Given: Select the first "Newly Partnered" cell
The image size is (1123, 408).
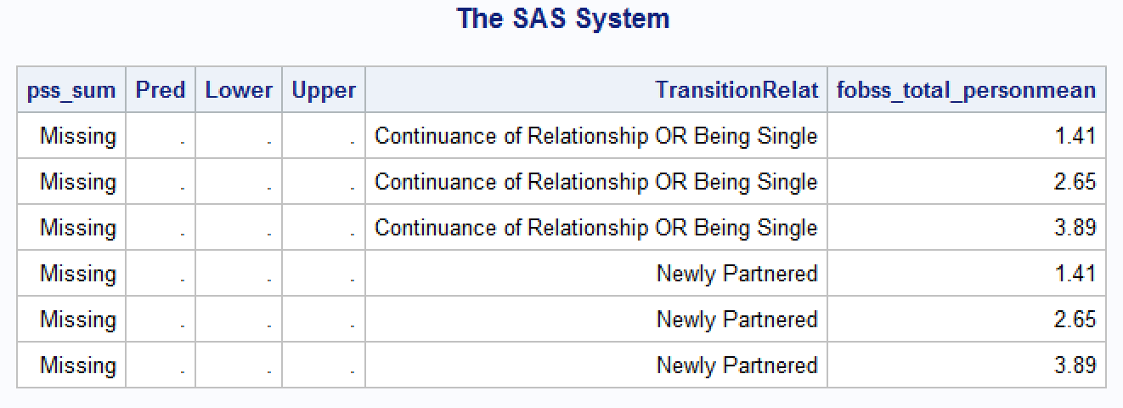Looking at the screenshot, I should (x=736, y=274).
